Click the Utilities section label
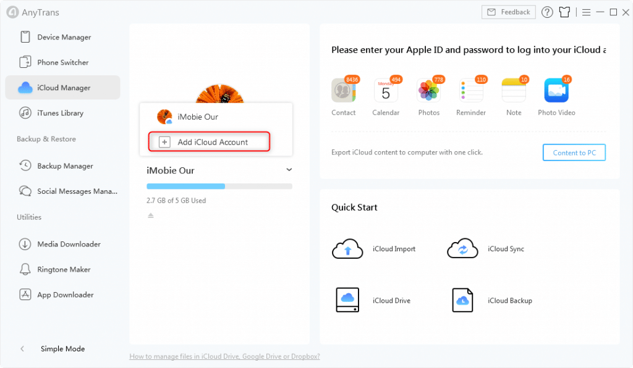 (29, 217)
